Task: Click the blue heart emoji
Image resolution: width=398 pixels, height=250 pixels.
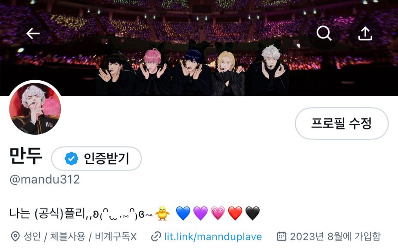Action: click(183, 213)
